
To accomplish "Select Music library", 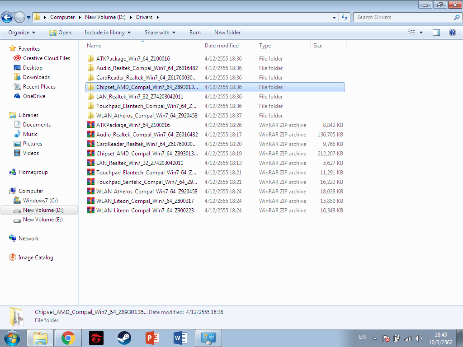I will pyautogui.click(x=26, y=134).
